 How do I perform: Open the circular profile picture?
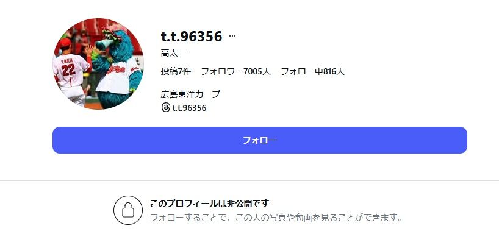pos(98,63)
